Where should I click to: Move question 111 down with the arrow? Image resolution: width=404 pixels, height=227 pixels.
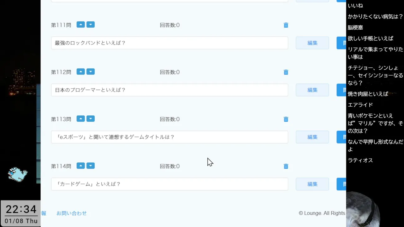point(91,25)
